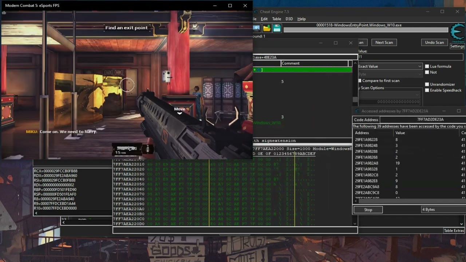The height and width of the screenshot is (262, 466).
Task: Click the RDI register value
Action: point(54,185)
